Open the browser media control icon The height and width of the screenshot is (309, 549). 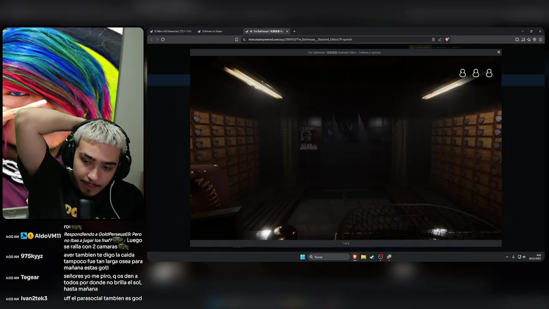tap(523, 39)
